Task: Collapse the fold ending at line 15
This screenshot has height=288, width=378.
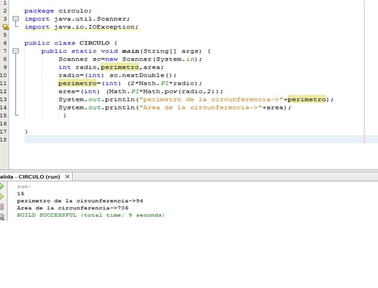Action: click(16, 115)
